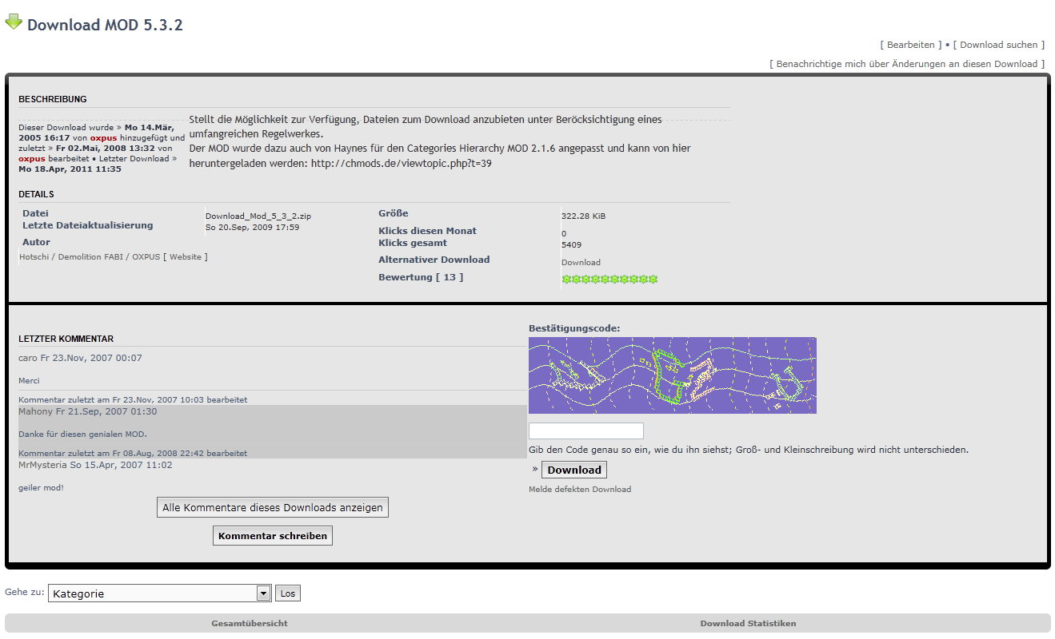The height and width of the screenshot is (639, 1055).
Task: Switch to the Download Statistiken tab
Action: coord(748,623)
